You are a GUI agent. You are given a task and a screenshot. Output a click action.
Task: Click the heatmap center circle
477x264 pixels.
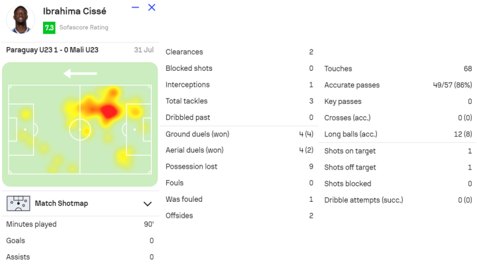[80, 130]
